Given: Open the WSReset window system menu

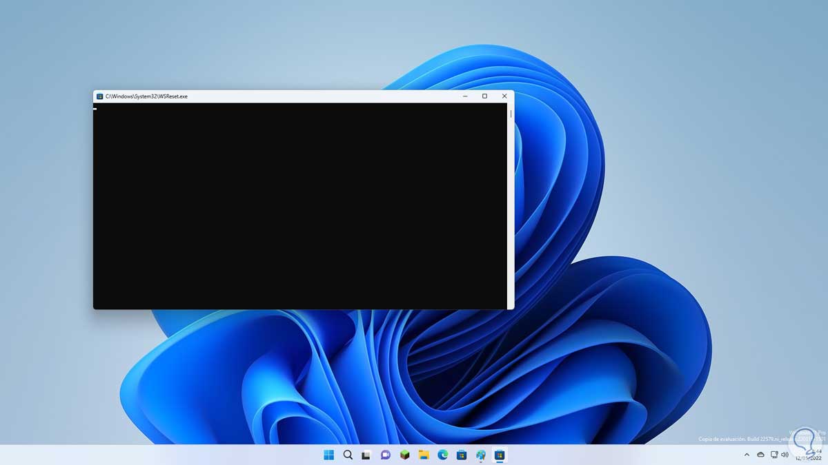Looking at the screenshot, I should [99, 96].
